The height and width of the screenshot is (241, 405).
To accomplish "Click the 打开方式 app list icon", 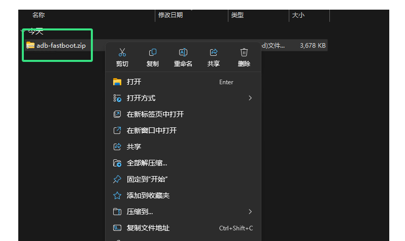I will [117, 98].
